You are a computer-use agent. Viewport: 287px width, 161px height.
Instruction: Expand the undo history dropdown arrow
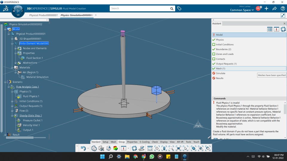click(x=88, y=148)
